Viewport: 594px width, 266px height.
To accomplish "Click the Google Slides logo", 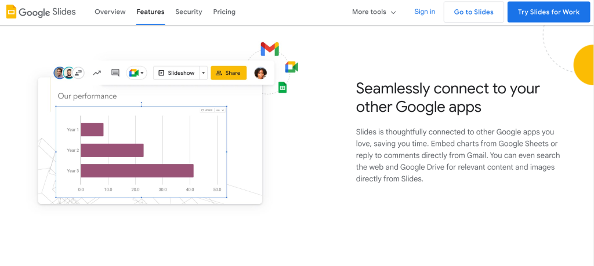I will pos(41,12).
